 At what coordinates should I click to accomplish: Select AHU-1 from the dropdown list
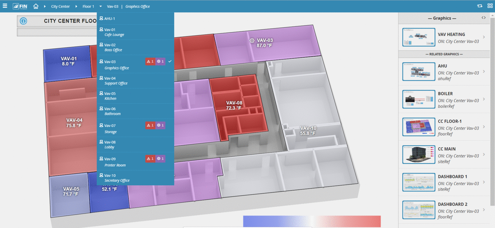pyautogui.click(x=109, y=18)
